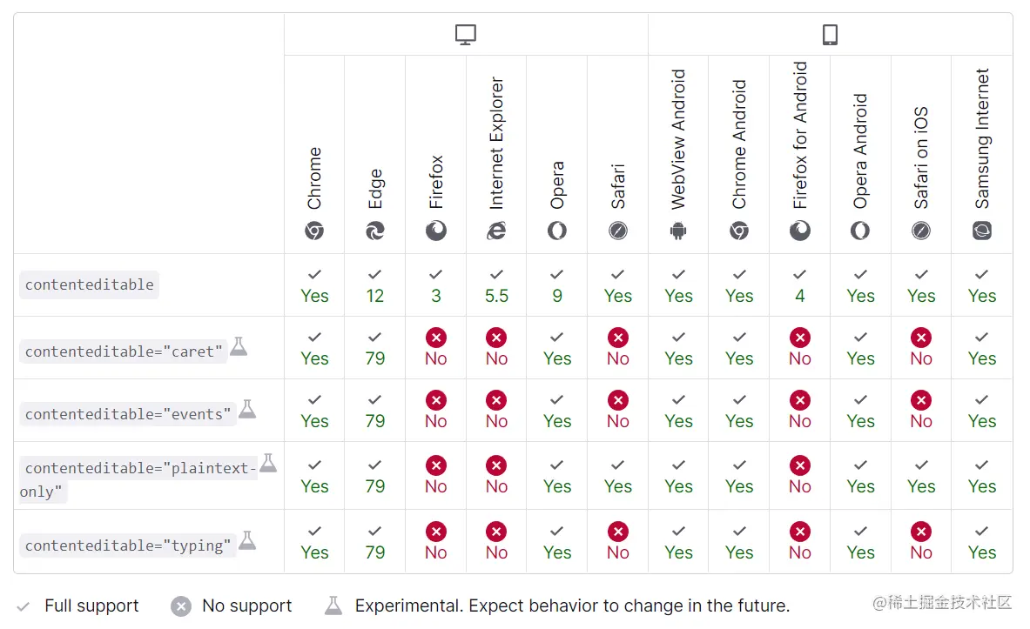Click the No support legend icon
Image resolution: width=1030 pixels, height=629 pixels.
pos(181,606)
